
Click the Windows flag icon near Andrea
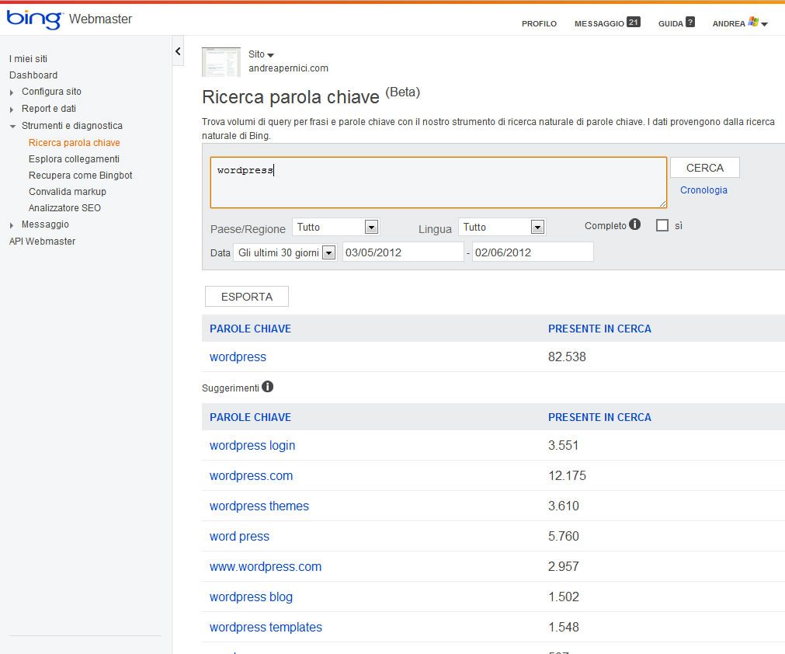click(x=753, y=23)
